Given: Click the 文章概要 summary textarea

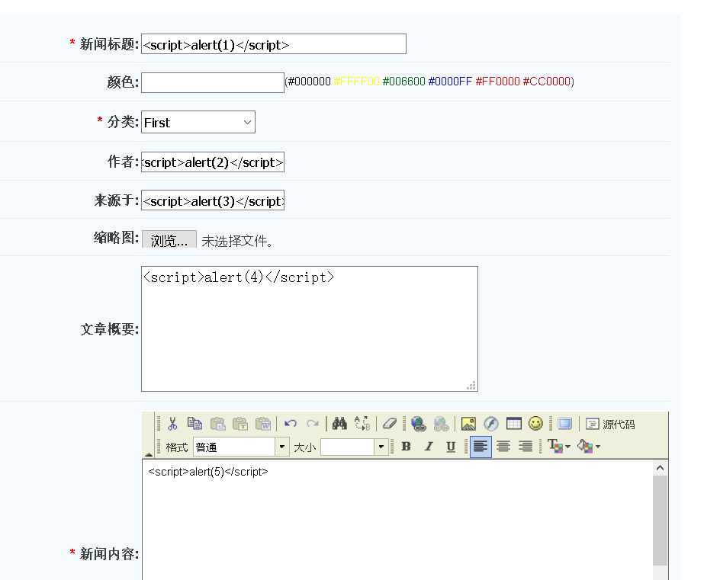Looking at the screenshot, I should tap(310, 328).
